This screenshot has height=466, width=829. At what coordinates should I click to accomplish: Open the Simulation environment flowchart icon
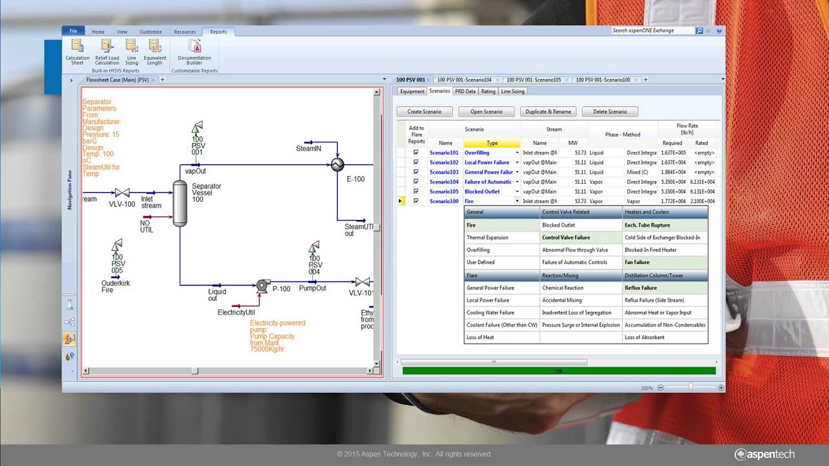pyautogui.click(x=69, y=322)
